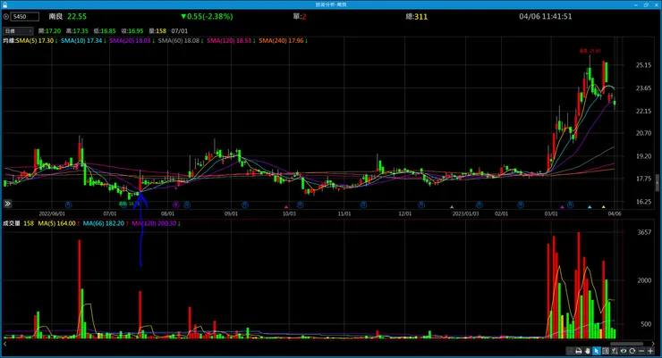Click the 2023/01/03 date label on axis
This screenshot has width=662, height=358.
[x=466, y=214]
